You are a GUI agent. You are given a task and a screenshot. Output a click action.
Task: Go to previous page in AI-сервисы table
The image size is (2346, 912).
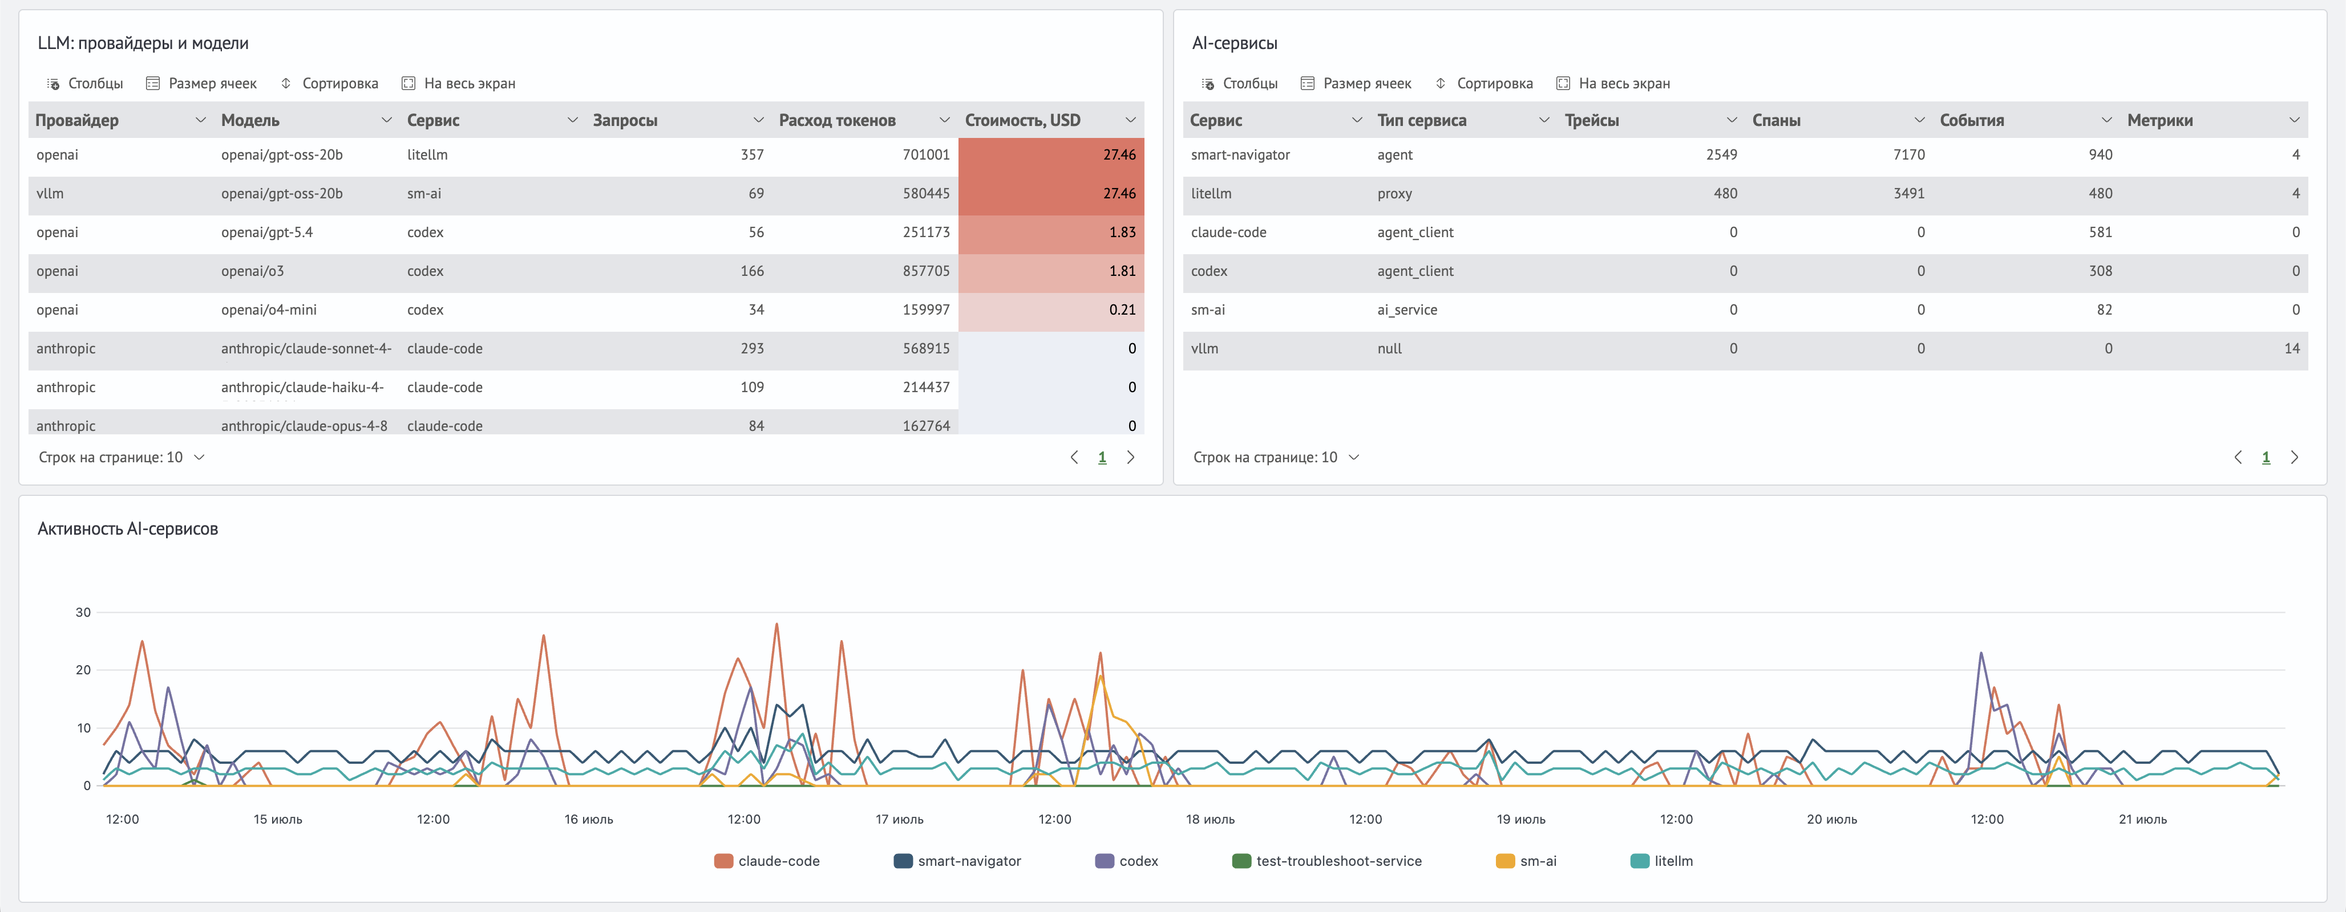[2239, 458]
